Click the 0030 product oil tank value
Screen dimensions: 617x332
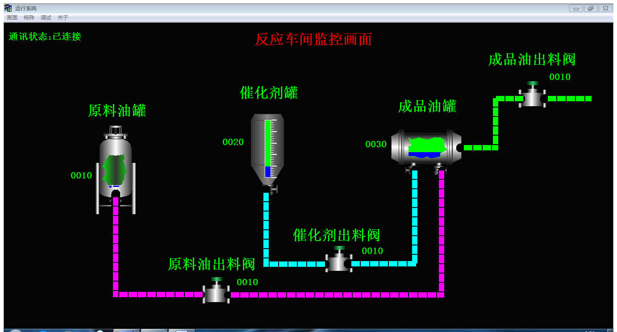(x=376, y=144)
